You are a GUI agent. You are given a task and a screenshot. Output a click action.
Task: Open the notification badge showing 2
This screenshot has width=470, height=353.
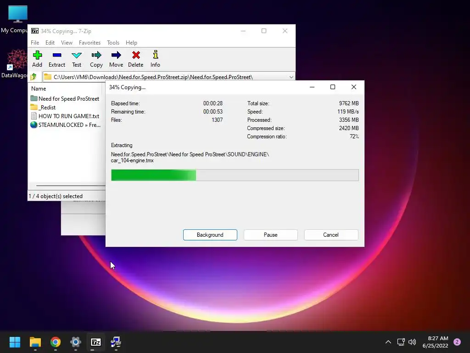coord(457,342)
